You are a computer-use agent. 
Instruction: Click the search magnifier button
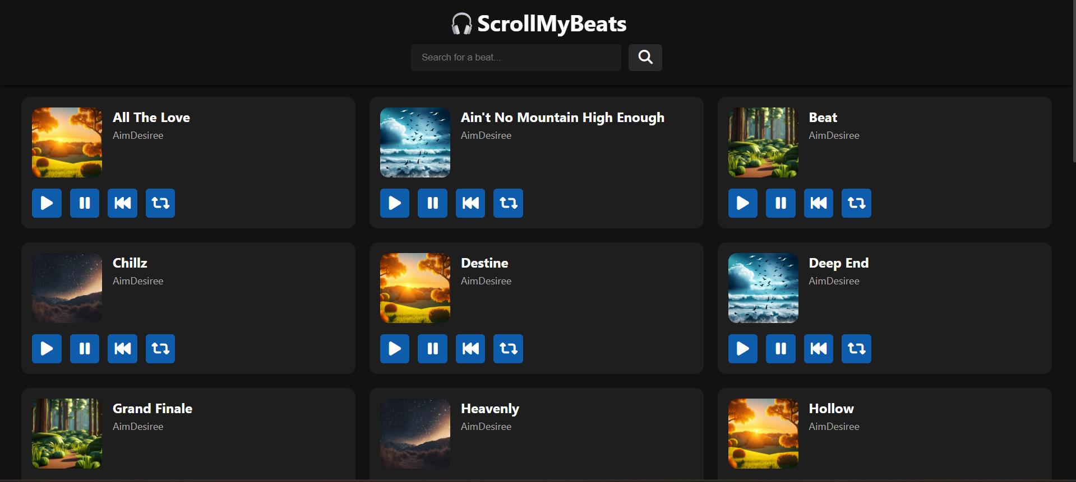[x=645, y=58]
